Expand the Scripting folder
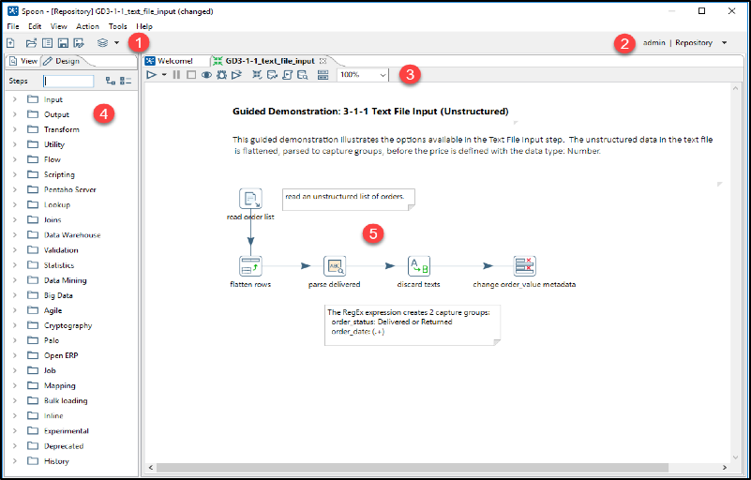 point(14,174)
